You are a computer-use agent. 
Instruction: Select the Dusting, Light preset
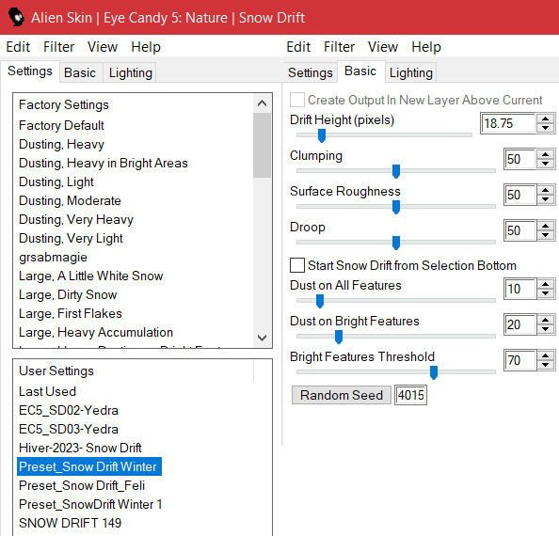point(56,182)
